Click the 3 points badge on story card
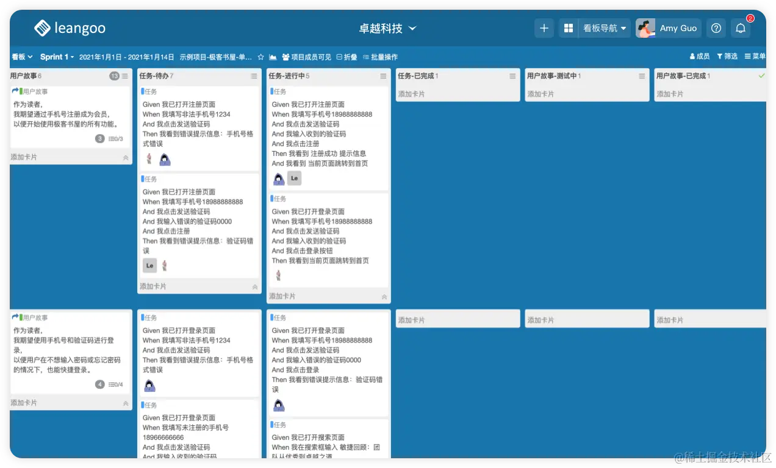Image resolution: width=776 pixels, height=468 pixels. [x=100, y=139]
